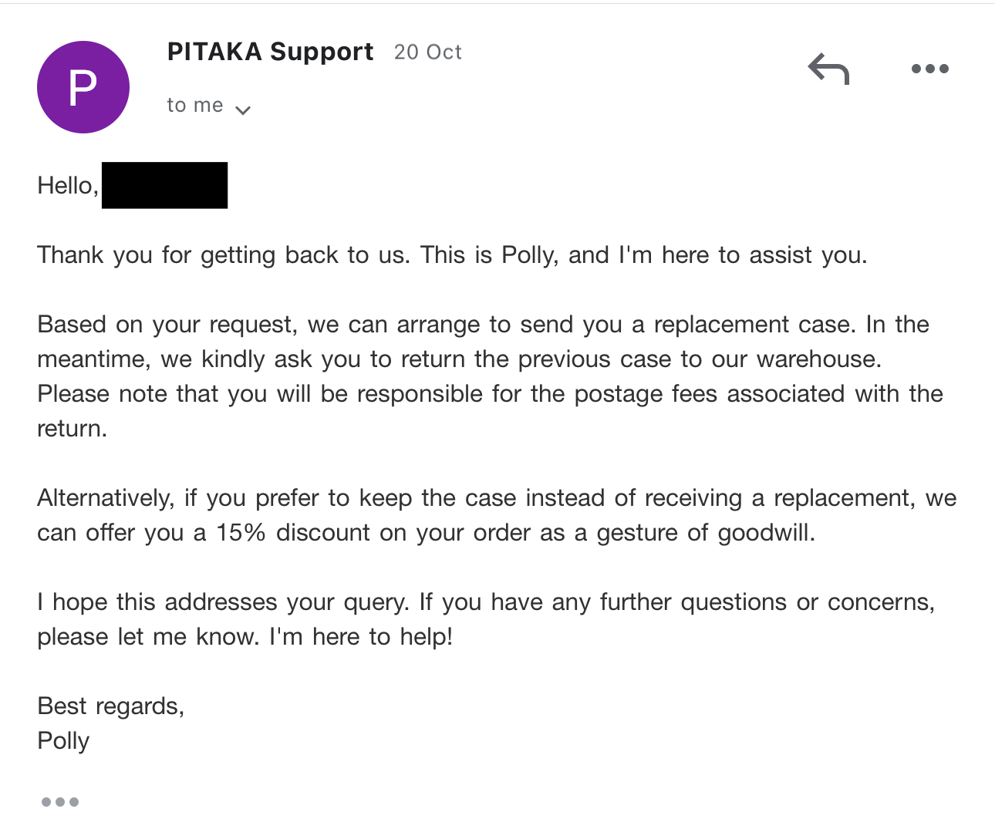The height and width of the screenshot is (829, 995).
Task: Click the line starting "Based on your request"
Action: [x=483, y=325]
